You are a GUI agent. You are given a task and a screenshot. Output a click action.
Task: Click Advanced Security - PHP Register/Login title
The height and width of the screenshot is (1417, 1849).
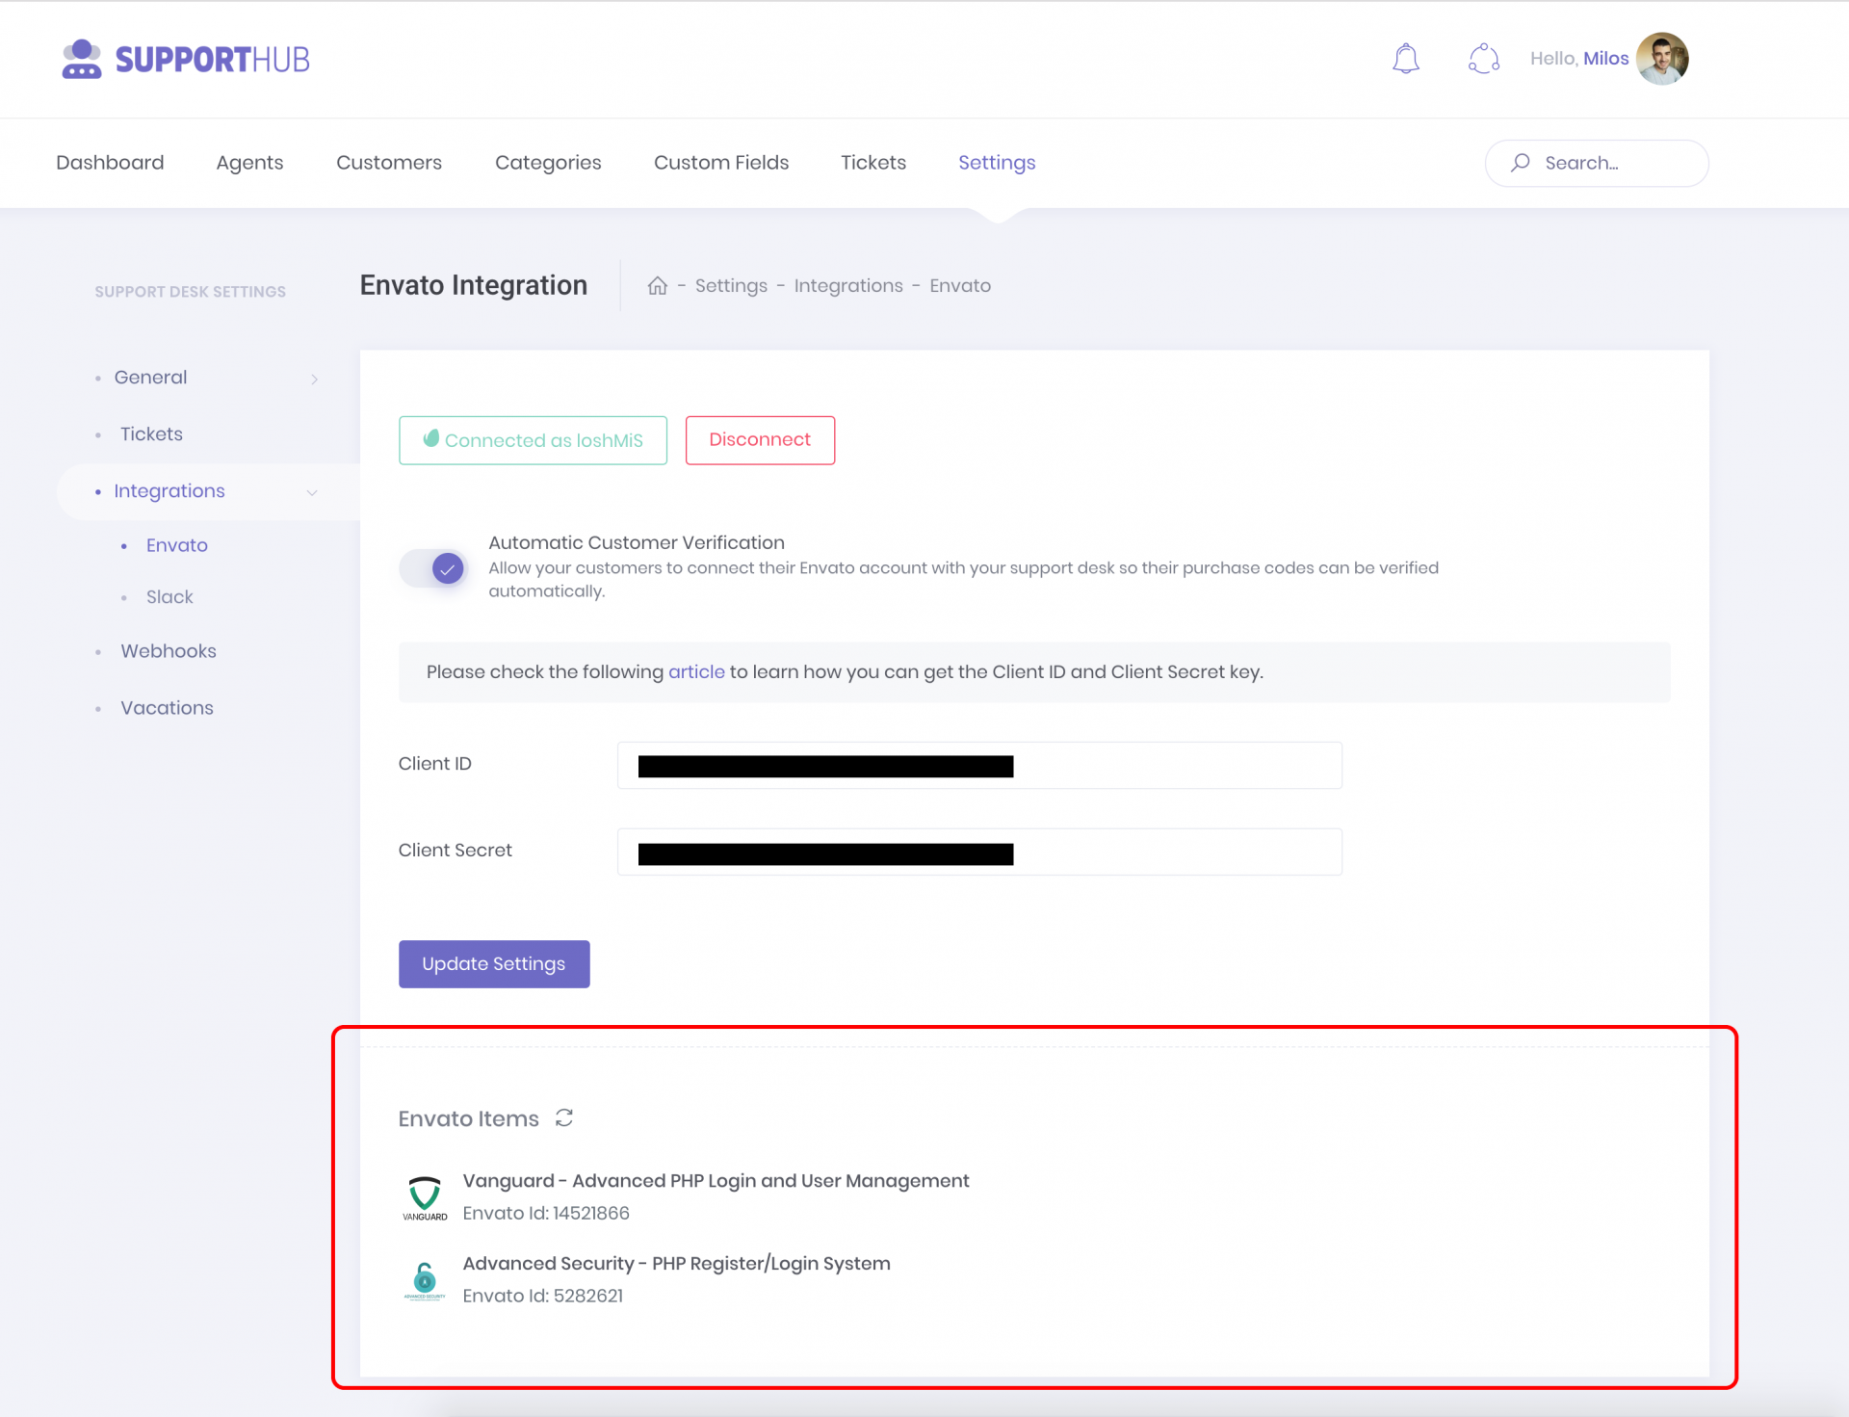point(676,1264)
